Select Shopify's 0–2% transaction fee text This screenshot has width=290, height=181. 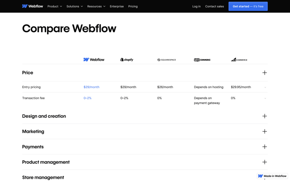(124, 98)
